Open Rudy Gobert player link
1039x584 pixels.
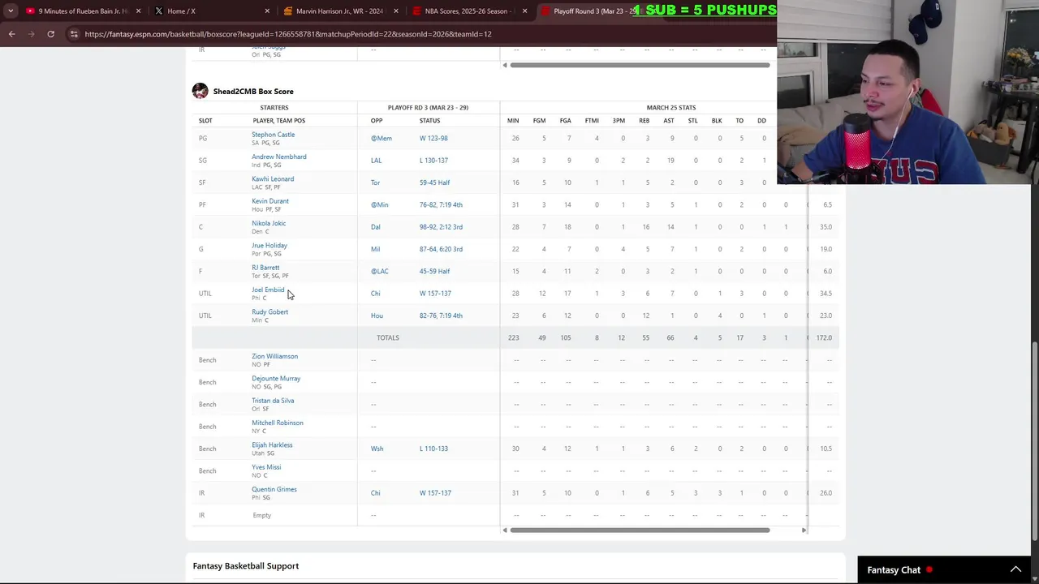(269, 311)
